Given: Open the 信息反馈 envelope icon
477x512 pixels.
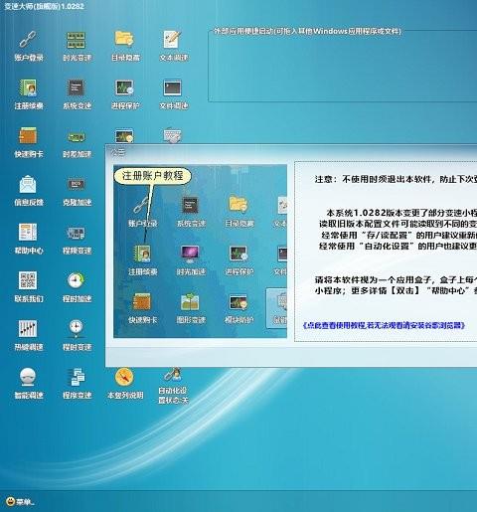Looking at the screenshot, I should [28, 184].
